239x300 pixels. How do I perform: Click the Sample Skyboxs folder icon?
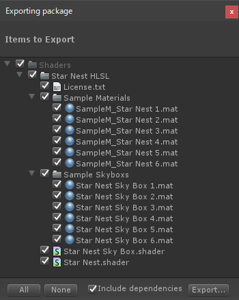point(57,175)
